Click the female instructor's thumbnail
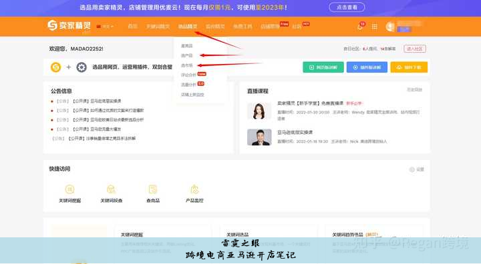Screen dimensions: 481x264 coord(259,111)
